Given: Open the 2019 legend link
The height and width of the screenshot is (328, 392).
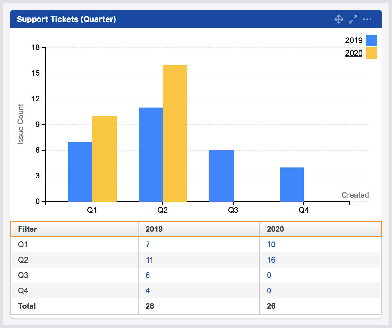Looking at the screenshot, I should tap(354, 40).
